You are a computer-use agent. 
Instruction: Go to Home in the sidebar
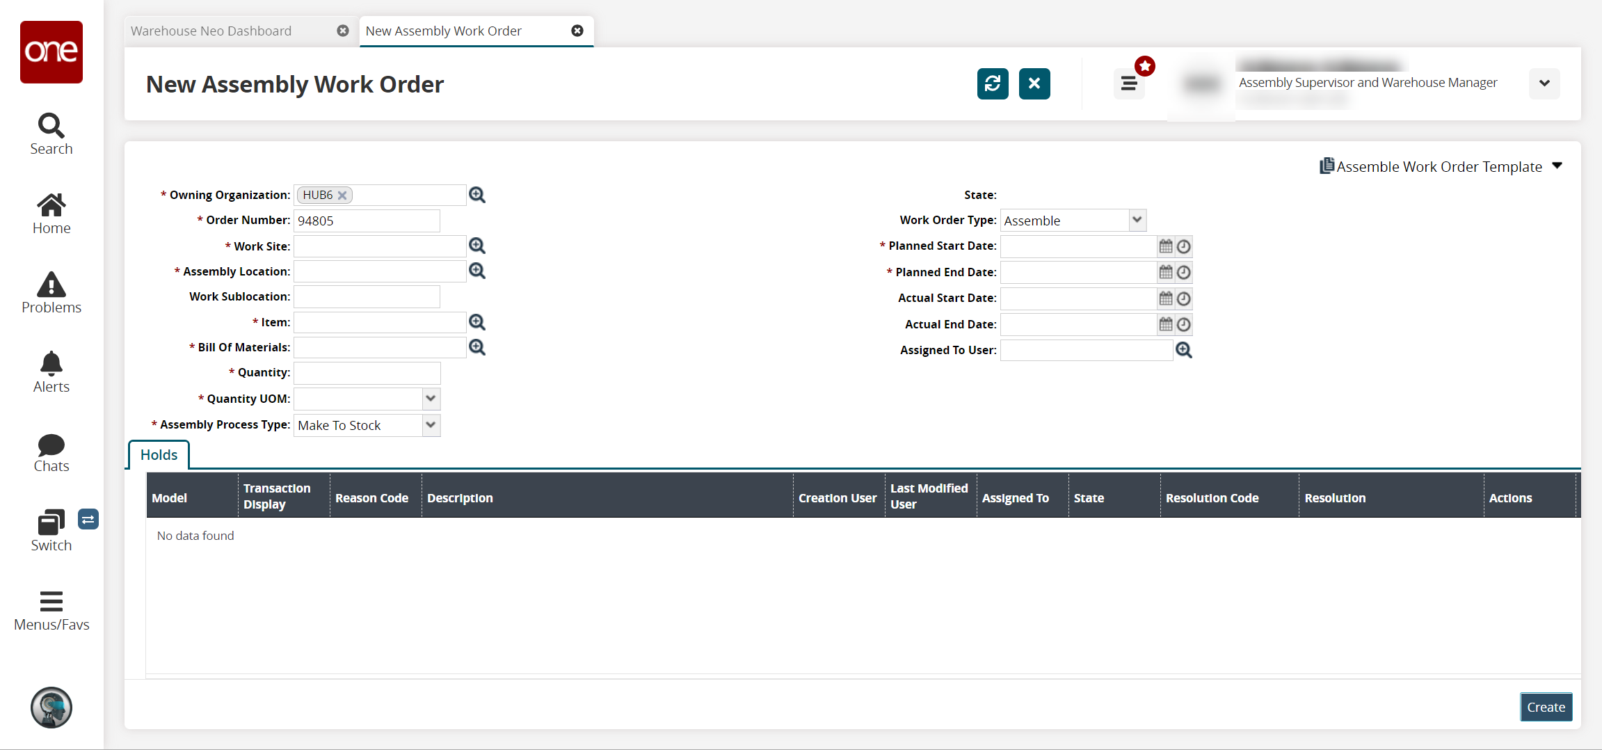click(x=51, y=205)
